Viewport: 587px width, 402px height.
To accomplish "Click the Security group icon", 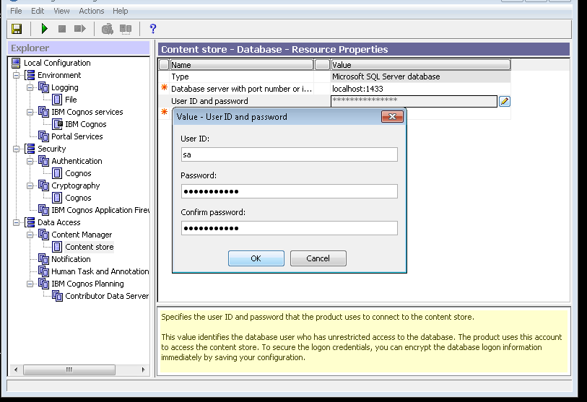I will tap(30, 149).
